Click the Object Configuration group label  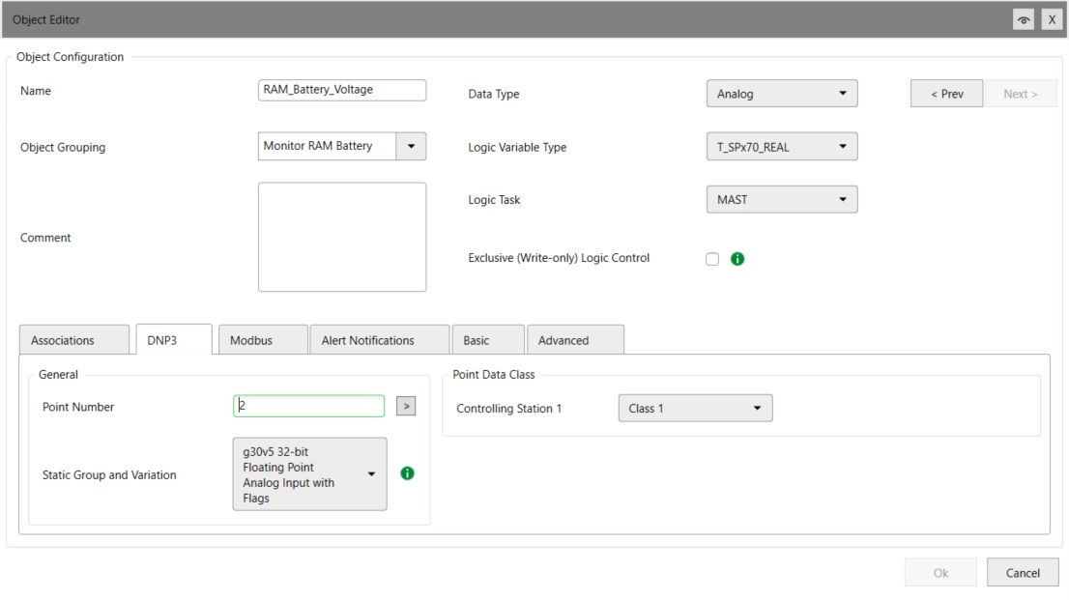71,57
